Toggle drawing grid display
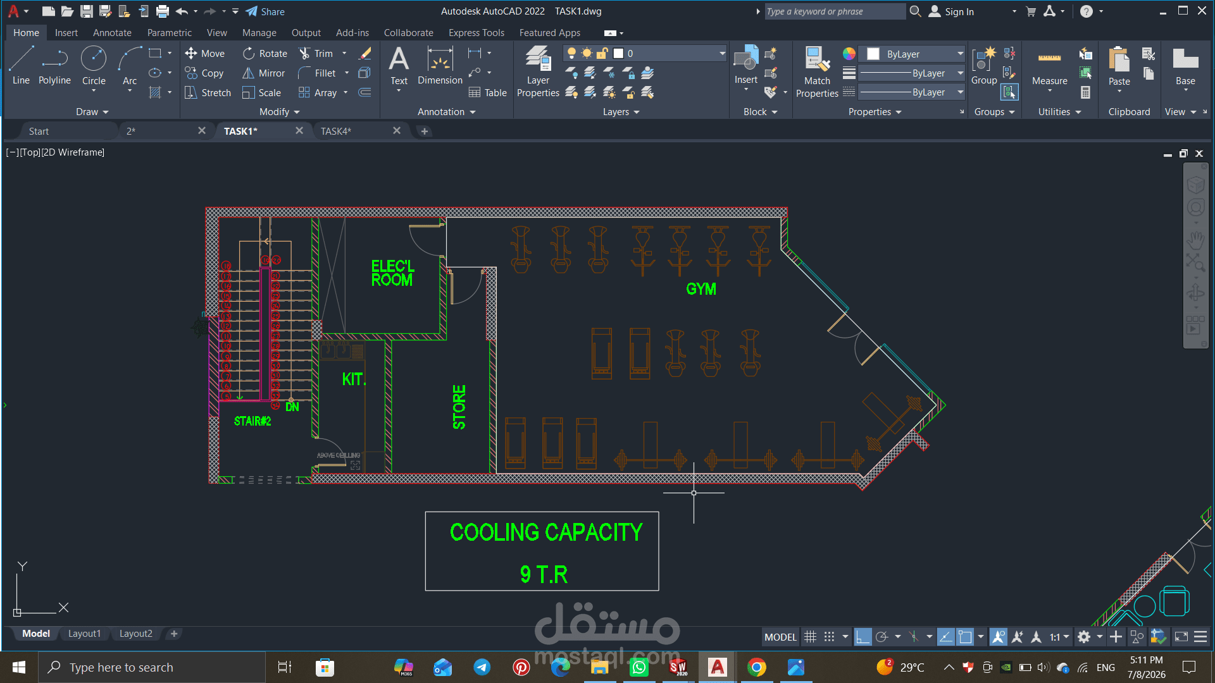The image size is (1215, 683). (810, 637)
